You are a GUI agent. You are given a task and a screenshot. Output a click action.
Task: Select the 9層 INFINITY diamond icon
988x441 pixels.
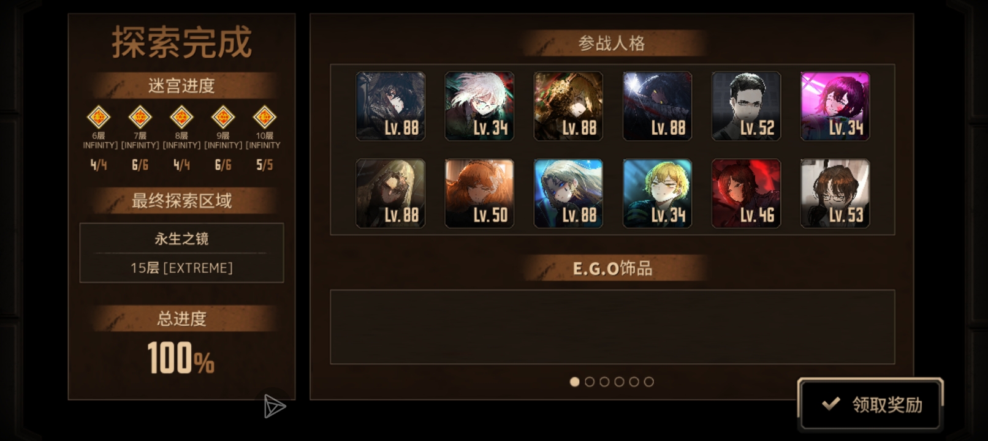pos(223,116)
